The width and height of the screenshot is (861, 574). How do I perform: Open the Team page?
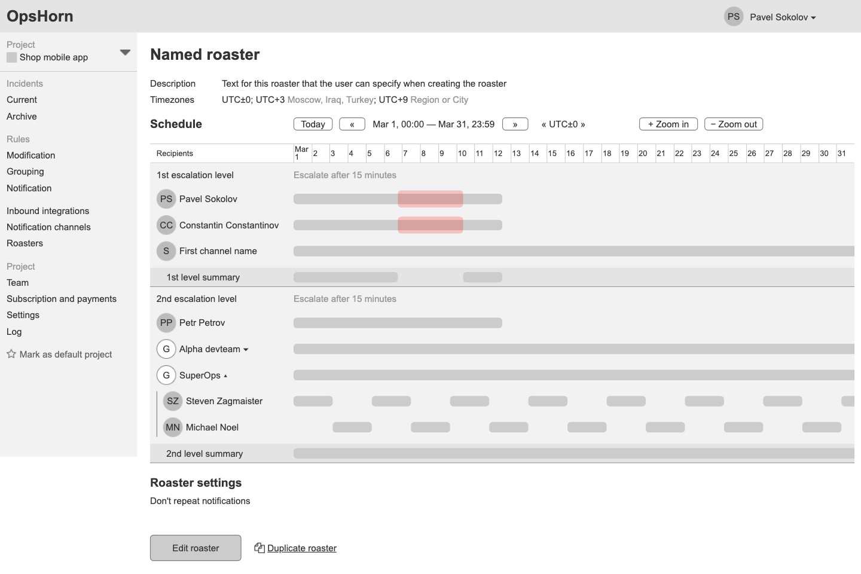17,283
